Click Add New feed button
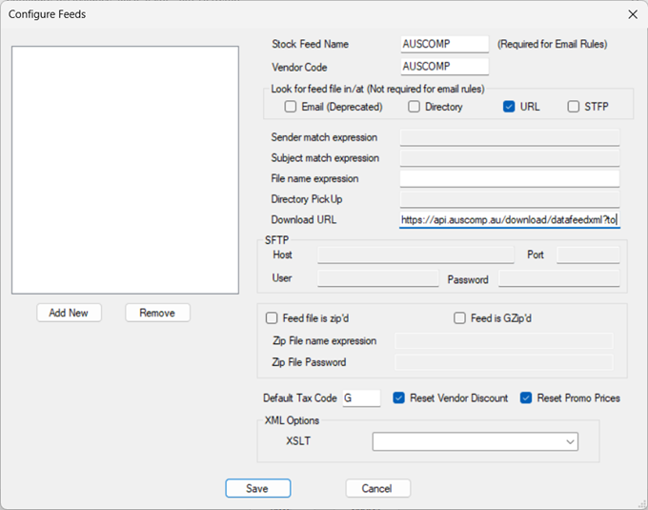This screenshot has width=648, height=510. (69, 313)
